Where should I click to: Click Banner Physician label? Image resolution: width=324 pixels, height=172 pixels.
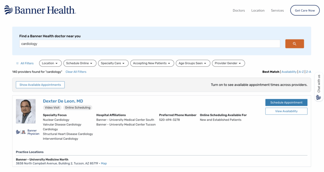point(33,132)
